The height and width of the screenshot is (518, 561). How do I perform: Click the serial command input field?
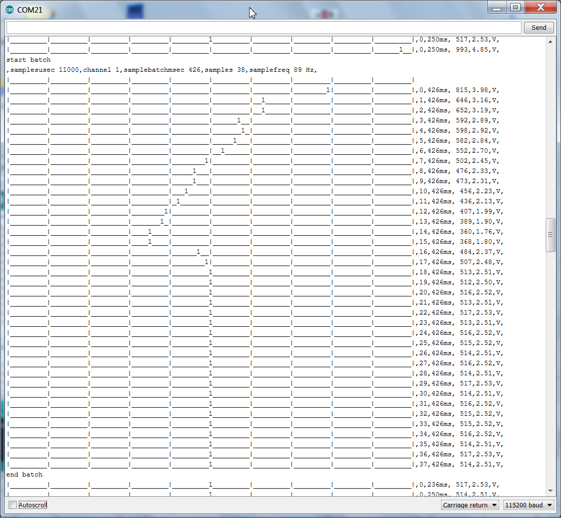(263, 27)
